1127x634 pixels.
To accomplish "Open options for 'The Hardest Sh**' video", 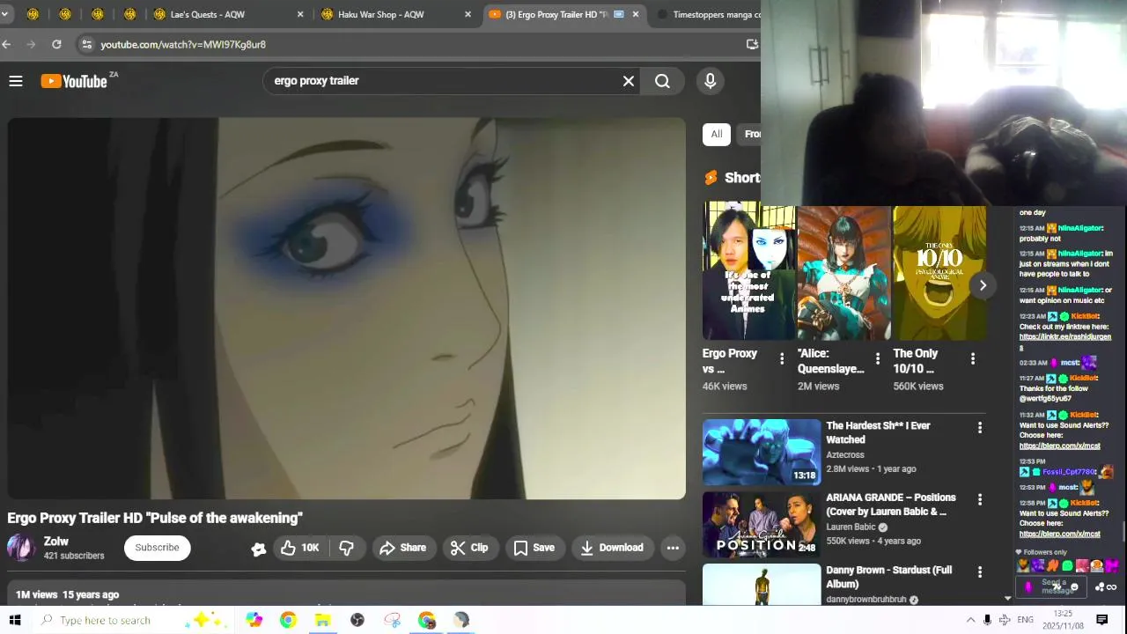I will (x=980, y=428).
